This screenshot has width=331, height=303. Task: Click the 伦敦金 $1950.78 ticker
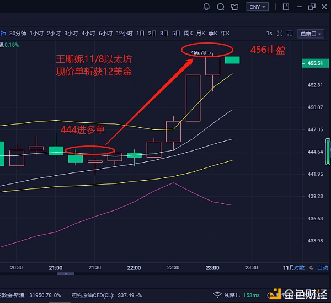[x=30, y=295]
